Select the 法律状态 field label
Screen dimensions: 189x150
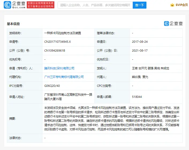(15, 138)
